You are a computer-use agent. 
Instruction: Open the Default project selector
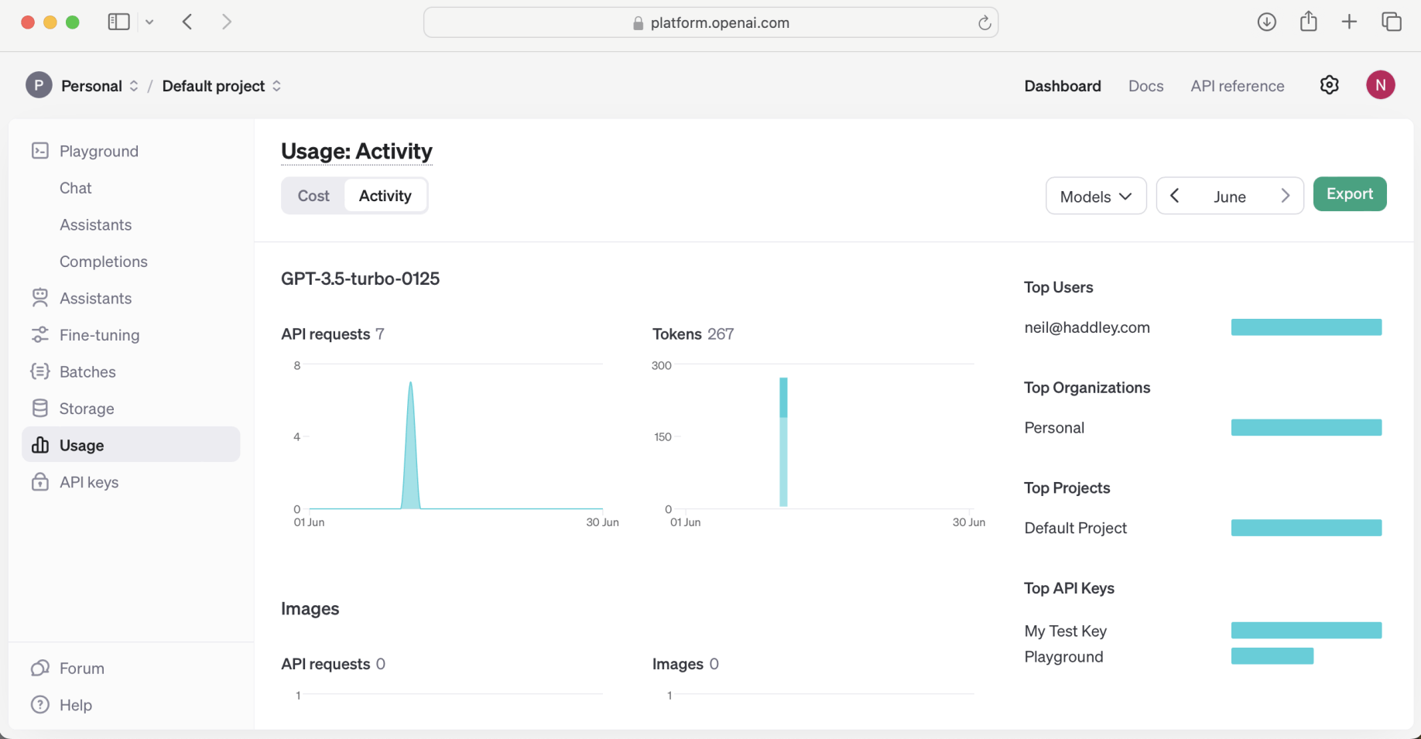point(221,86)
